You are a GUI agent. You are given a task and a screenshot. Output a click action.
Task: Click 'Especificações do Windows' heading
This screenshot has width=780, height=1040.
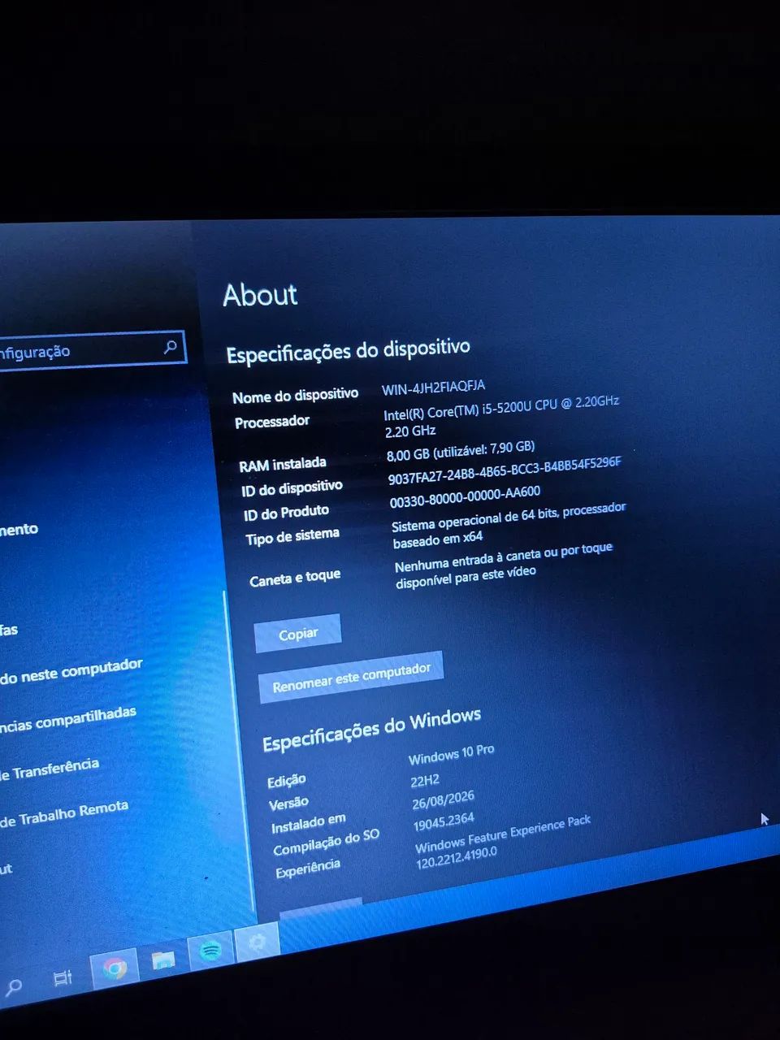(x=371, y=729)
